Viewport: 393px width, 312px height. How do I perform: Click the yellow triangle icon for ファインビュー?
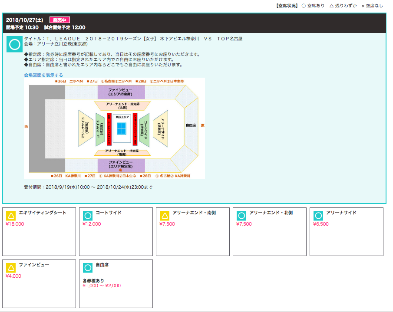tap(11, 268)
